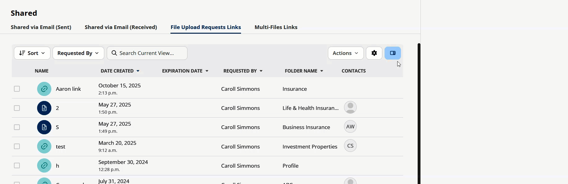Screen dimensions: 568x184
Task: Click the document icon for row S
Action: [44, 127]
